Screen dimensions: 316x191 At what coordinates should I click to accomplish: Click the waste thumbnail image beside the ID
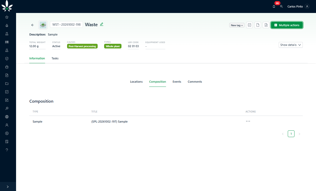click(43, 25)
